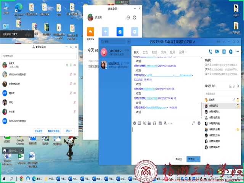The width and height of the screenshot is (244, 183).
Task: Click the blue schedule-meeting calendar icon
Action: [120, 32]
